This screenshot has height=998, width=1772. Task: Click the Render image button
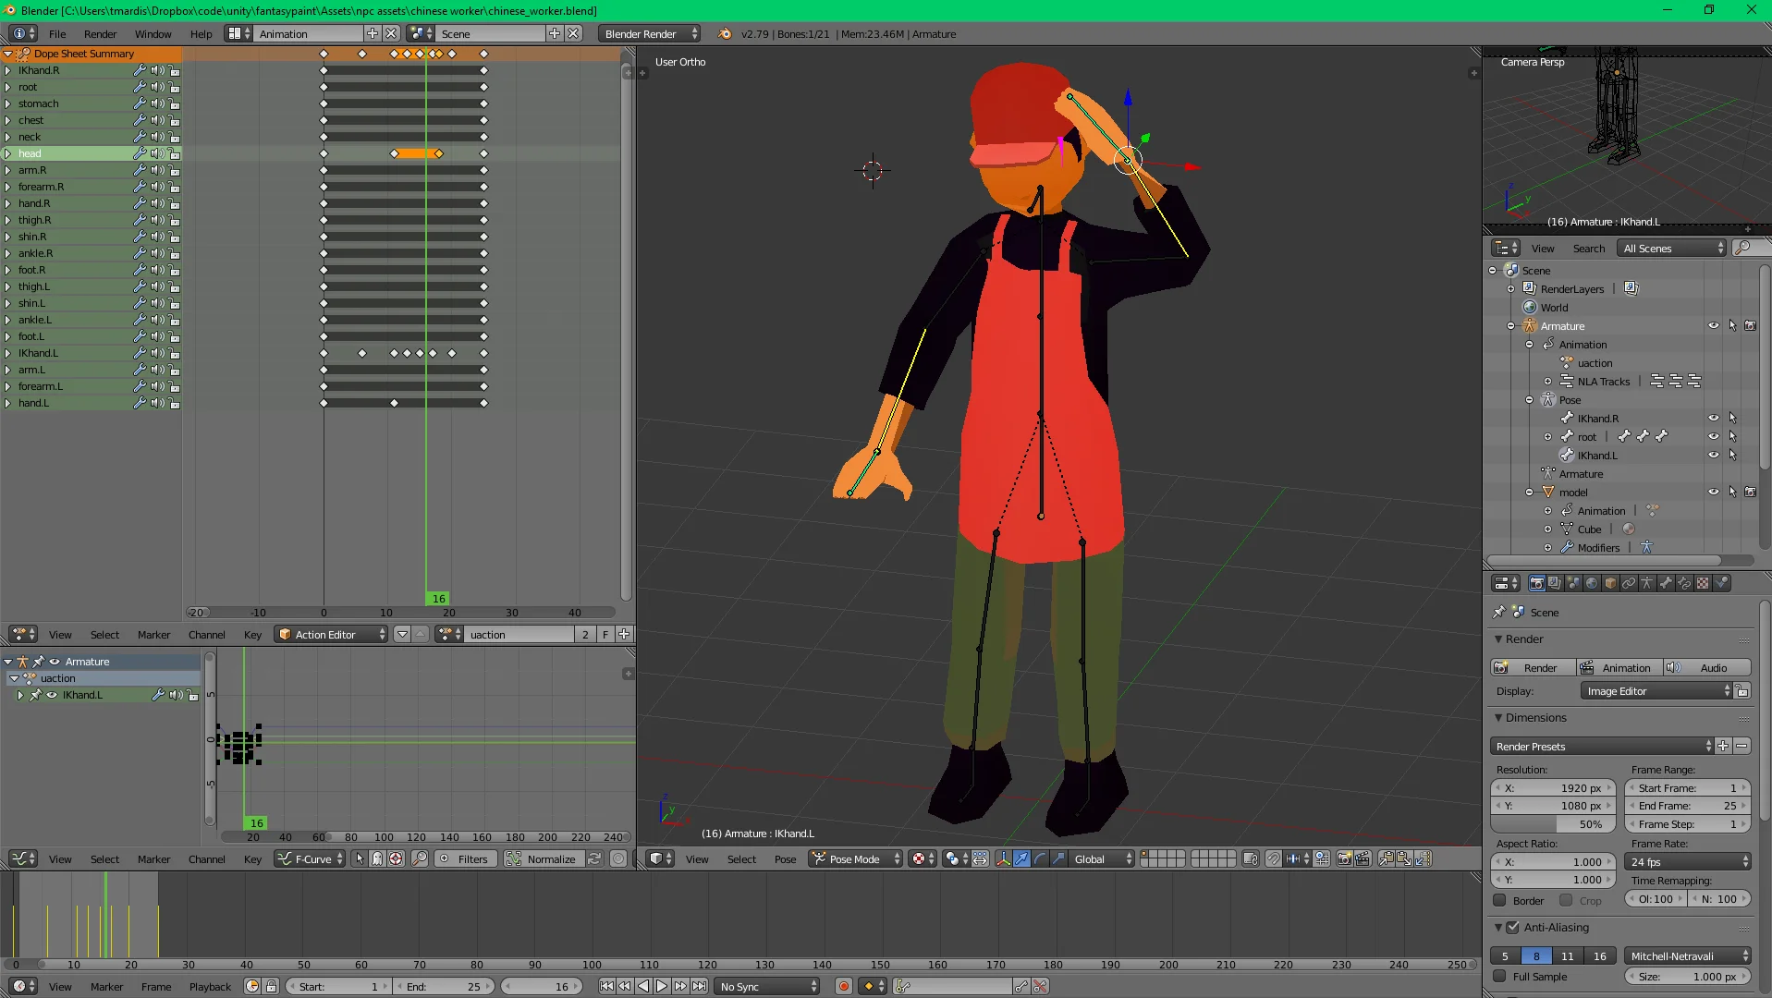coord(1533,667)
